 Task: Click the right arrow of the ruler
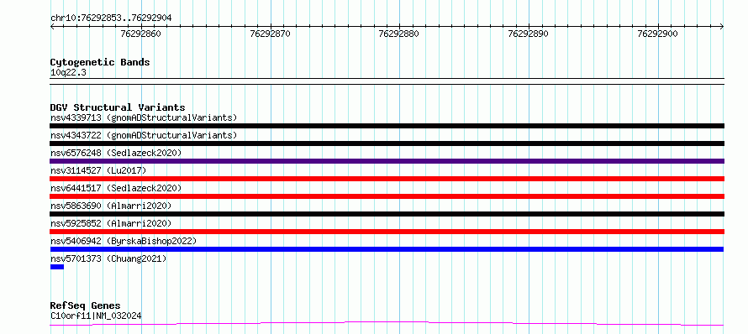click(722, 27)
